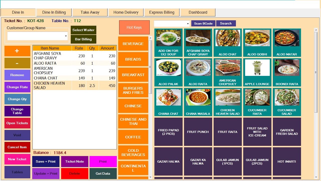Viewport: 321px width, 181px height.
Task: Click the Cancel Item button
Action: coord(17,147)
